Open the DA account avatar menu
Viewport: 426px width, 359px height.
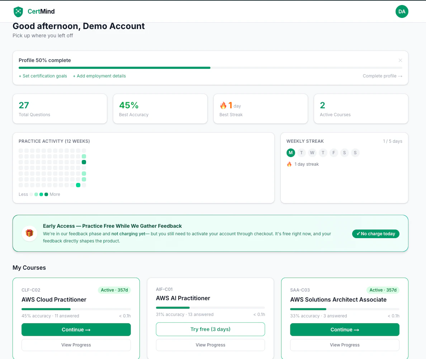tap(402, 11)
